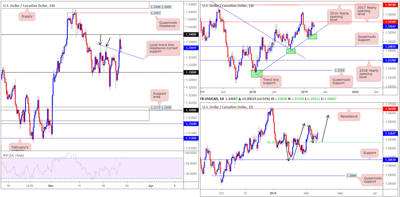This screenshot has height=197, width=400.
Task: Click the 1.34000 price axis label
Action: click(191, 35)
